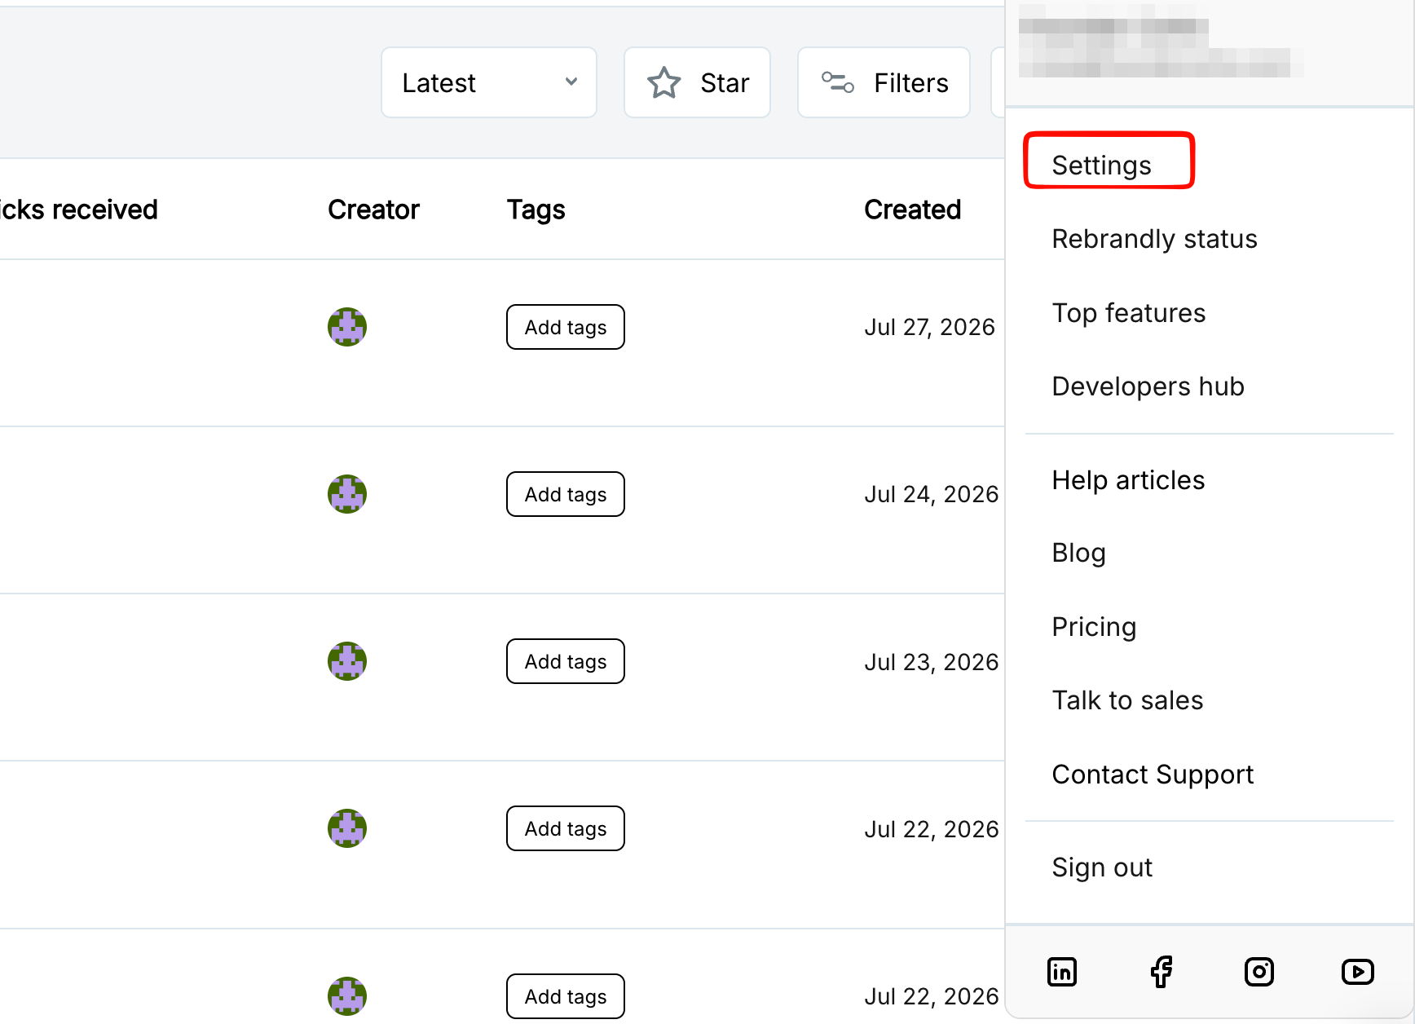
Task: Click Contact Support
Action: tap(1153, 775)
